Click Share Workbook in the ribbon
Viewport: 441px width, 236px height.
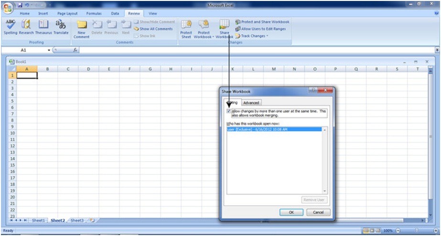(x=224, y=28)
